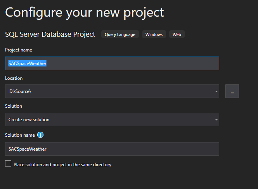Click the D:\Source\ location path field
Screen dimensions: 258x189
(109, 91)
